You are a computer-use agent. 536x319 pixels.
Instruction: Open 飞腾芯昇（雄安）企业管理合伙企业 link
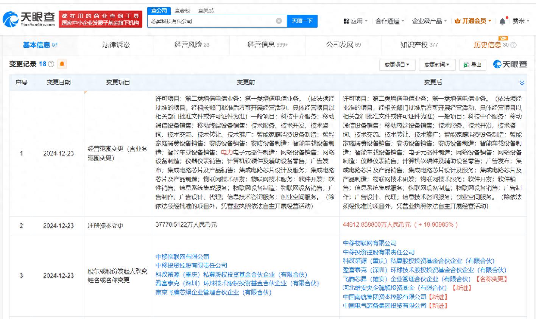[407, 279]
